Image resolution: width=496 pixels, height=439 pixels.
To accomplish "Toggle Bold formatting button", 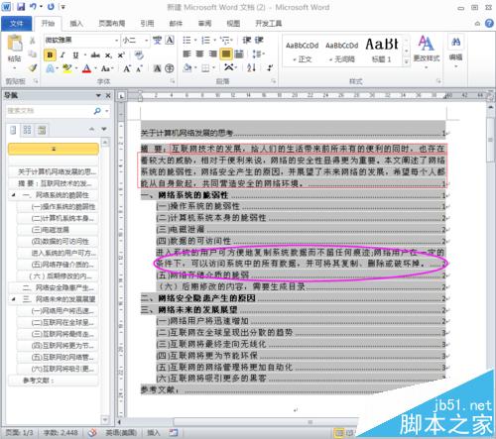I will (x=50, y=55).
